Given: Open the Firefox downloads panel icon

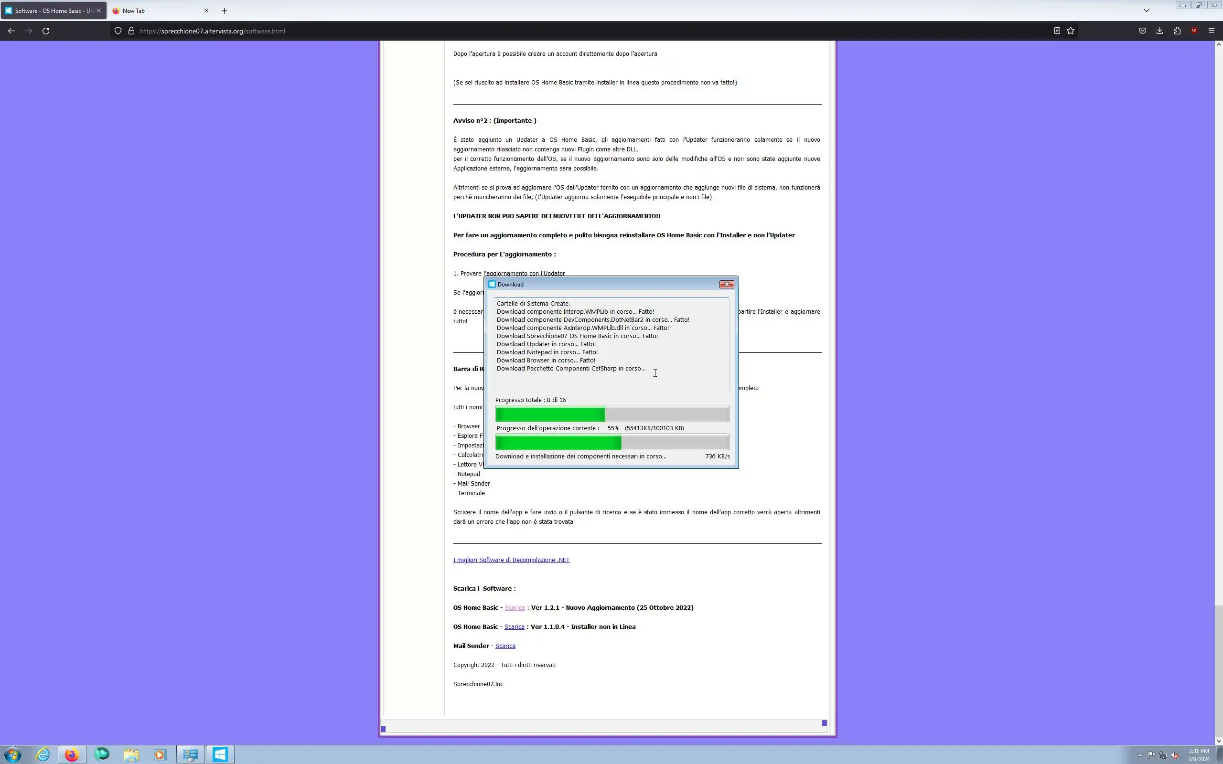Looking at the screenshot, I should 1160,31.
